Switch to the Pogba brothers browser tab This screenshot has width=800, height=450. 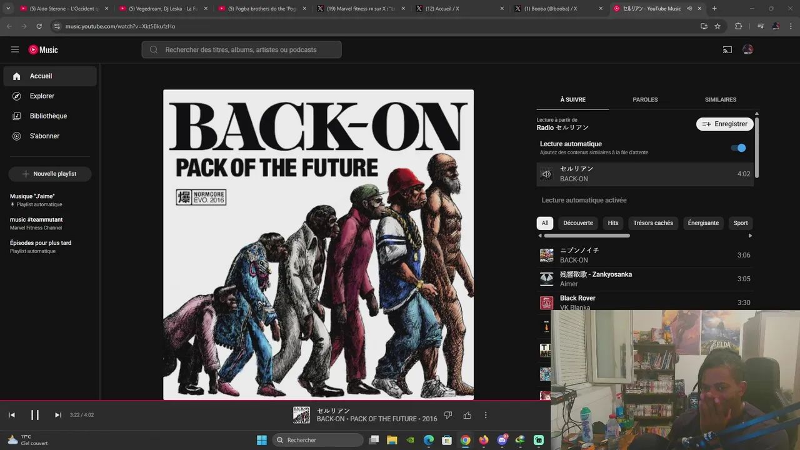(262, 9)
